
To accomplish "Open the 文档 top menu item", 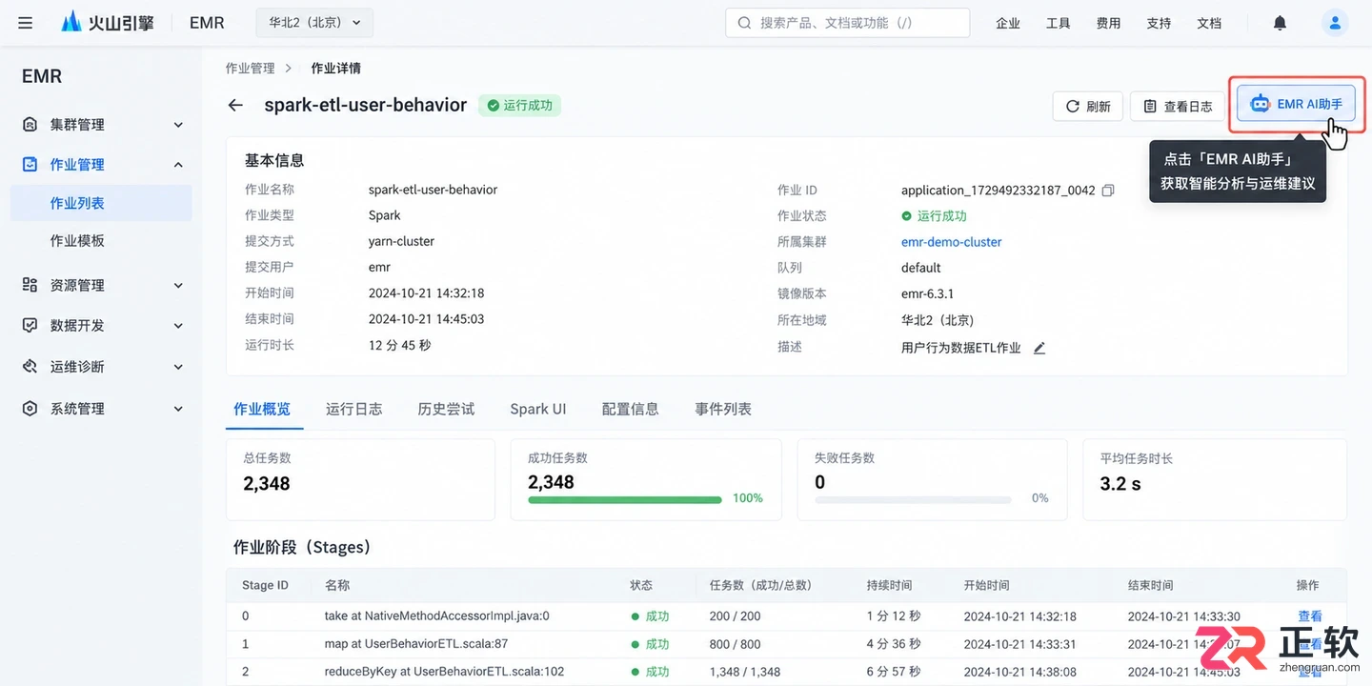I will click(x=1209, y=23).
